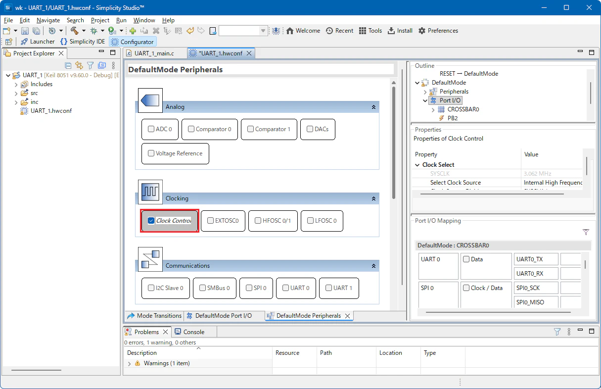Close the Project Explorer tab
This screenshot has width=601, height=389.
pyautogui.click(x=61, y=53)
